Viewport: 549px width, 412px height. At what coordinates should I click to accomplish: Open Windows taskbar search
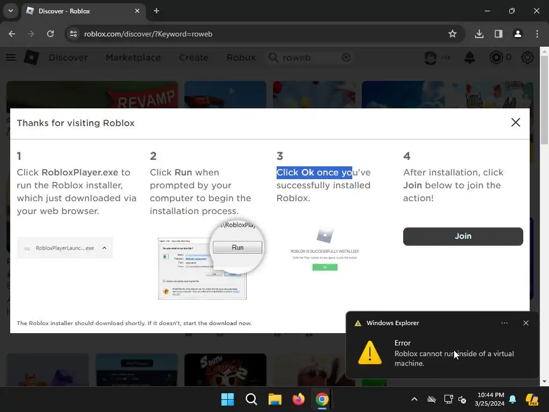coord(251,399)
